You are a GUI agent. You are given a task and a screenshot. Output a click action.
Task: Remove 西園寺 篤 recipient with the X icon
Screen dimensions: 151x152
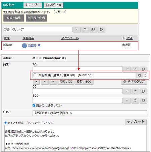(x=140, y=75)
